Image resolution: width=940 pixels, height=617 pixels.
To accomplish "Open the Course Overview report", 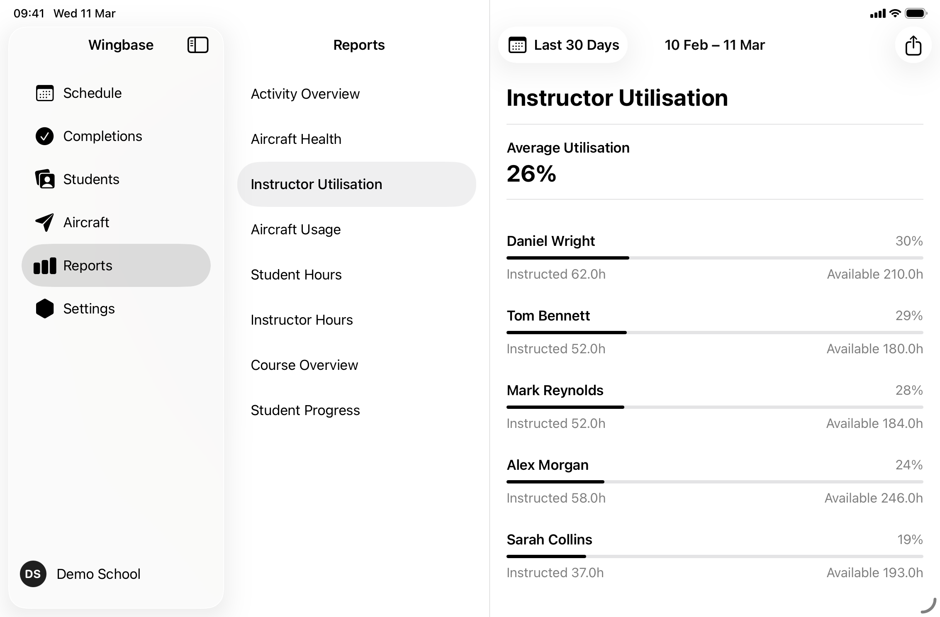I will [357, 365].
